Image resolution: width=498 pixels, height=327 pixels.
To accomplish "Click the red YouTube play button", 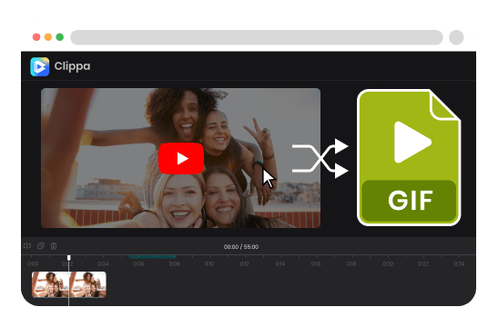I will pos(181,158).
